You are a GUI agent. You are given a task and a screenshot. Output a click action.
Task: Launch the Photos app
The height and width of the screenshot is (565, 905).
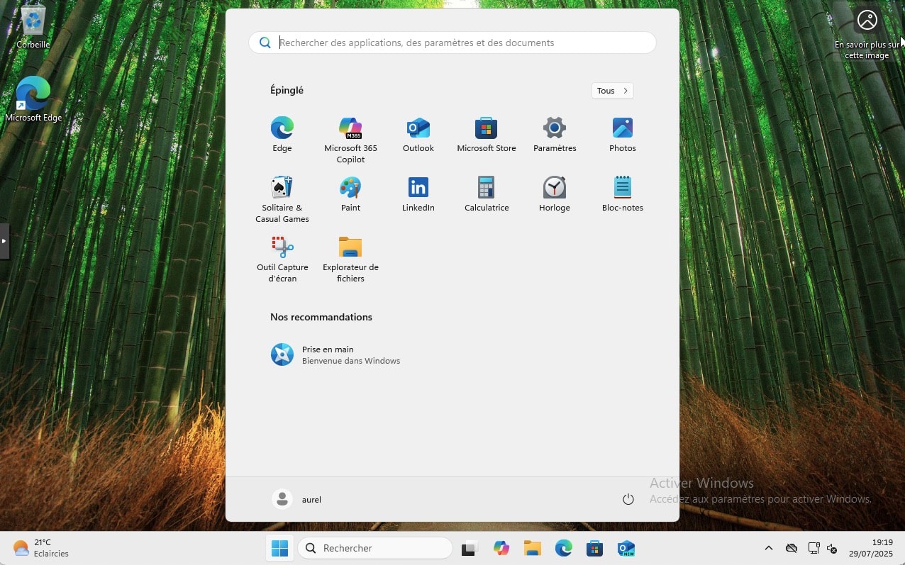[x=622, y=135]
